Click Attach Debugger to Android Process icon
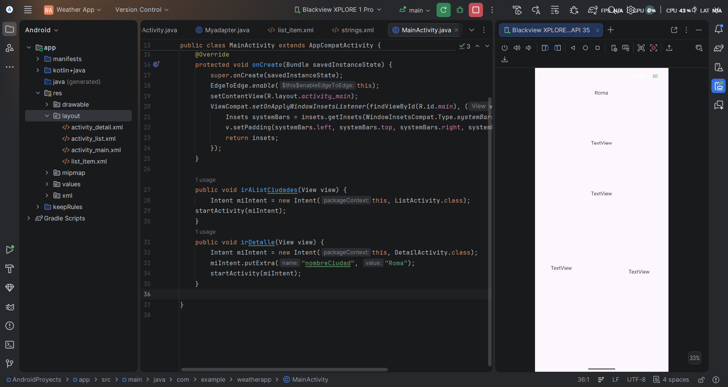Viewport: 728px width, 387px height. pyautogui.click(x=574, y=10)
